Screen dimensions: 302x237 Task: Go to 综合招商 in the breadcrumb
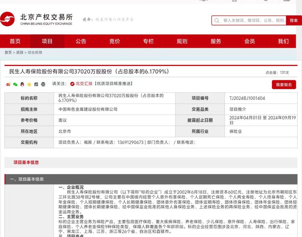pos(35,52)
